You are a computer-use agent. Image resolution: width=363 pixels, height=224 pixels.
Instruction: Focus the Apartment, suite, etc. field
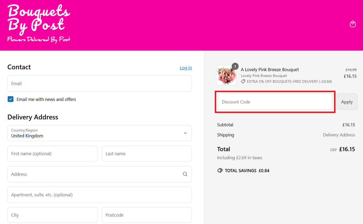point(100,195)
